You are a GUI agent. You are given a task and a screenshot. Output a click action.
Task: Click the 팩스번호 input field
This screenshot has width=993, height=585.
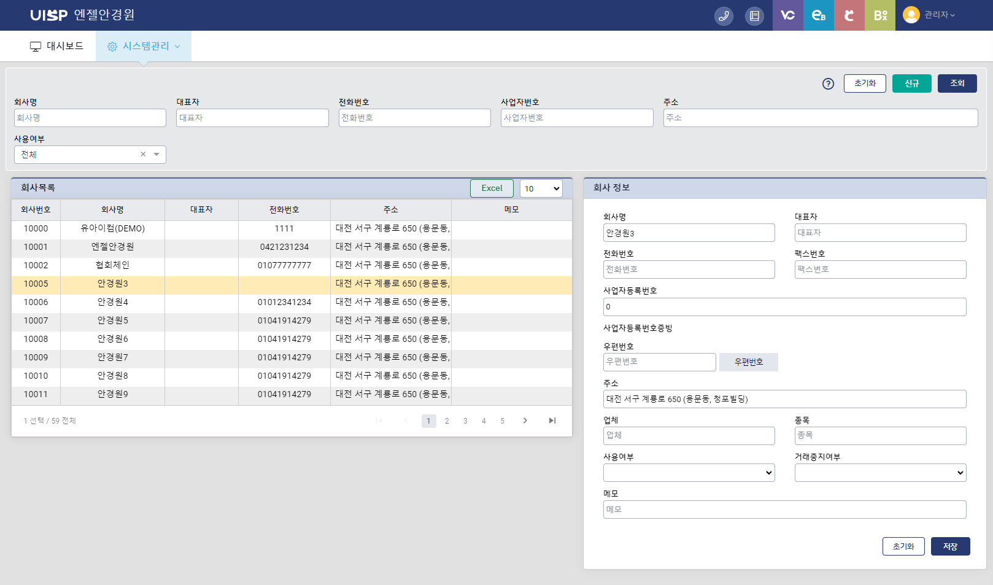point(880,269)
